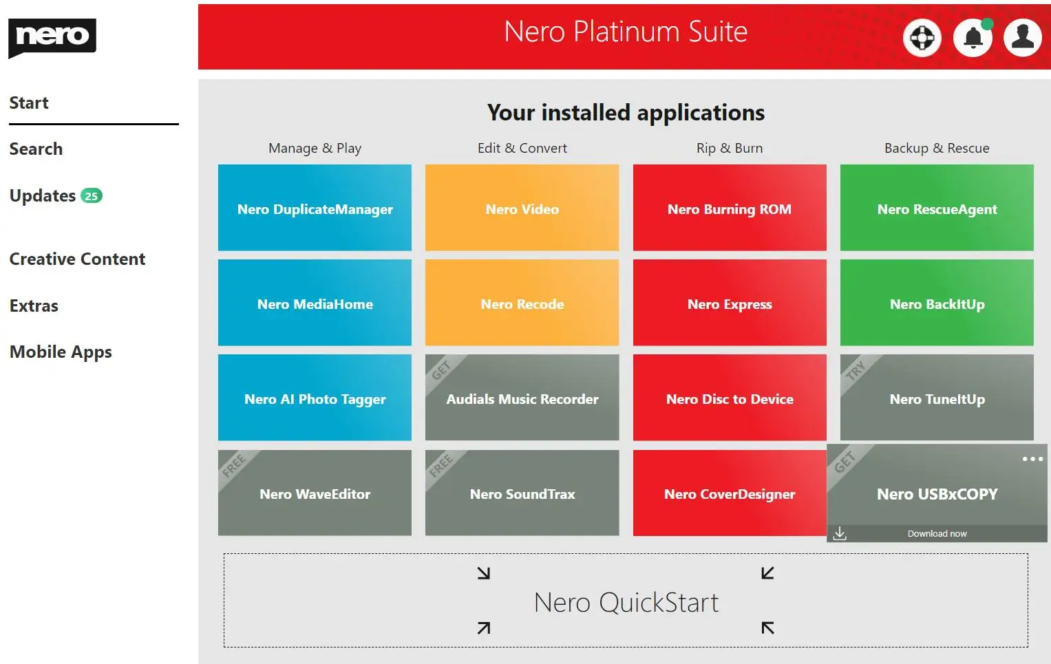Open the help lifebuoy icon
Screen dimensions: 1051x664
point(922,38)
